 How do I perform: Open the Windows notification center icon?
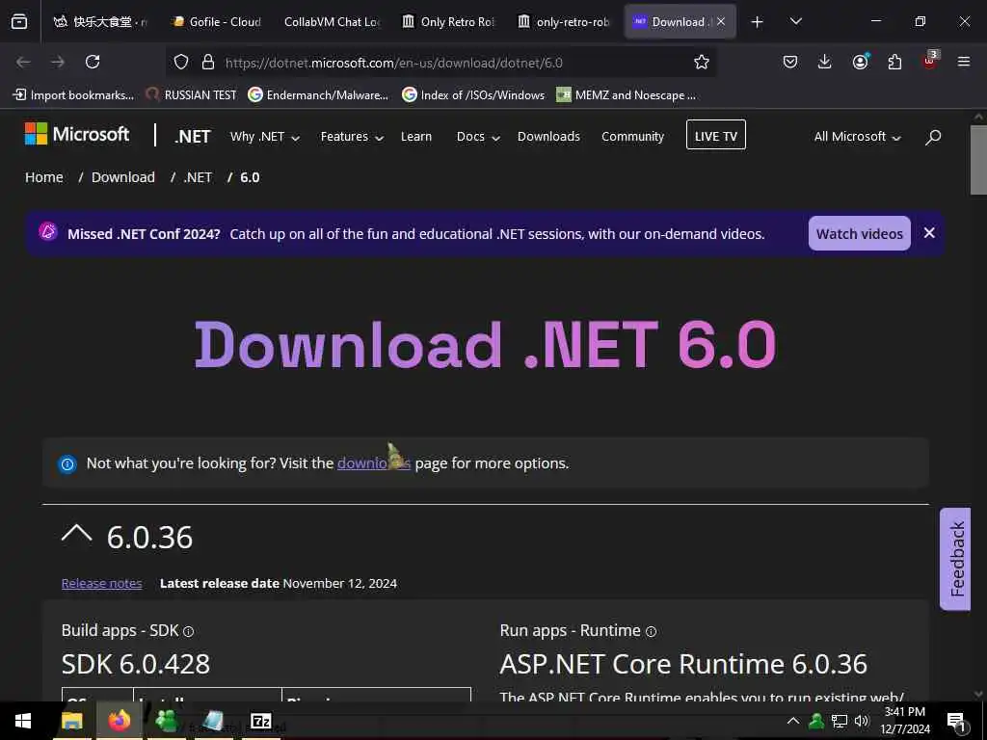click(x=956, y=722)
